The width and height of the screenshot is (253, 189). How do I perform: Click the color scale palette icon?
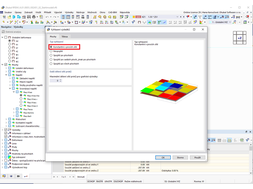pyautogui.click(x=201, y=22)
